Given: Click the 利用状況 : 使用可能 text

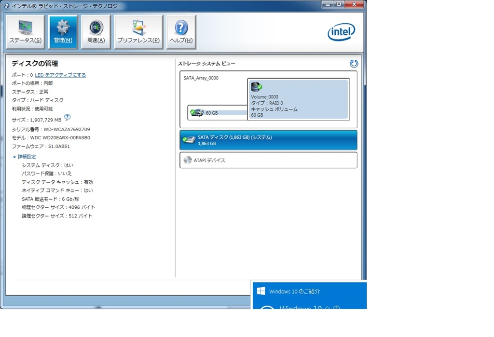Looking at the screenshot, I should (32, 108).
